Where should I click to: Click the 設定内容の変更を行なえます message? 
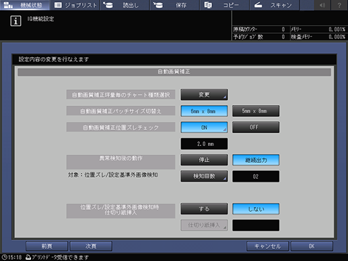point(54,59)
